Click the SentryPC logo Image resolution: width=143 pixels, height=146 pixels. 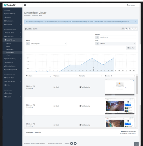(x=10, y=5)
